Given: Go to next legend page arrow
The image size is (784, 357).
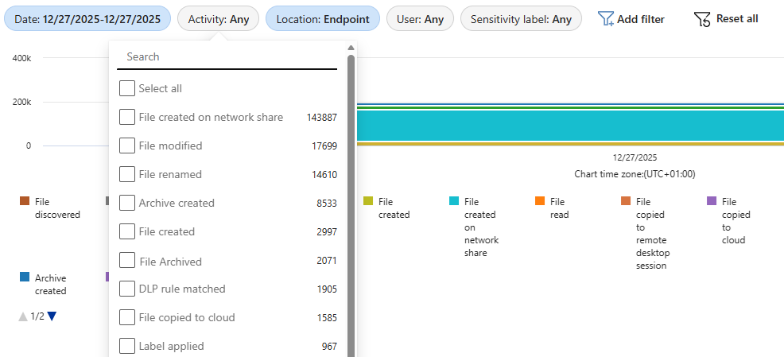Looking at the screenshot, I should [52, 316].
